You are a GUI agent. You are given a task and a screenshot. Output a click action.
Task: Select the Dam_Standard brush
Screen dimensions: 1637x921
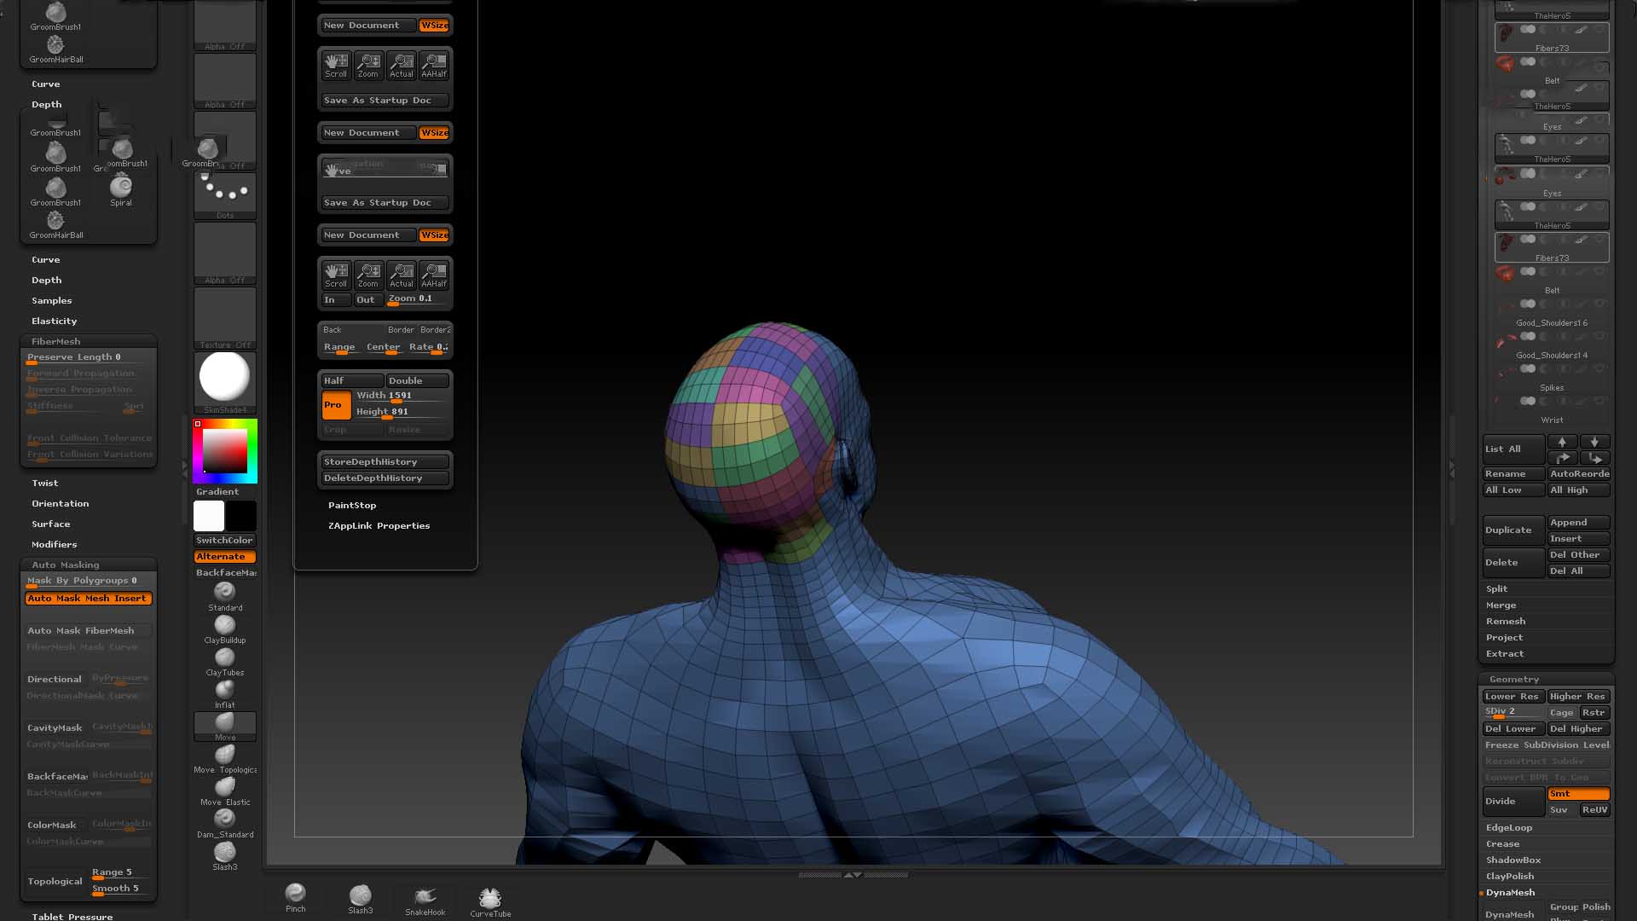(225, 824)
